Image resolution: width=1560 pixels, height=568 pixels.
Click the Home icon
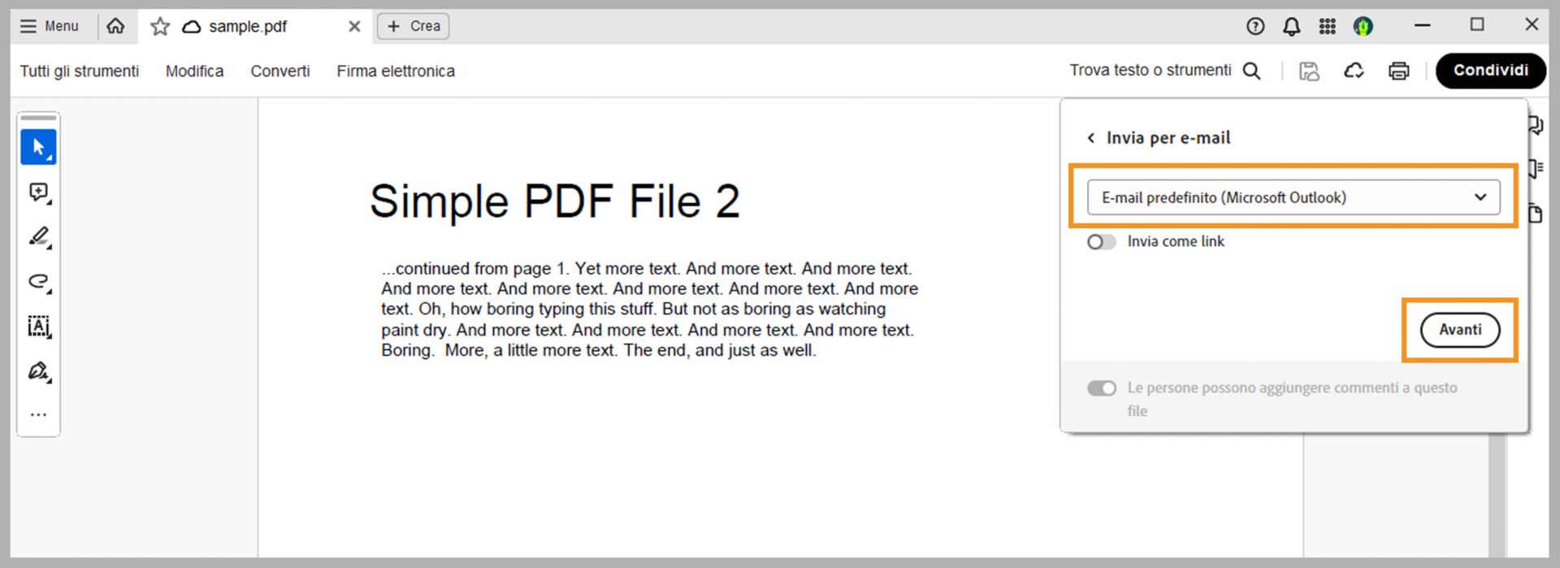116,26
